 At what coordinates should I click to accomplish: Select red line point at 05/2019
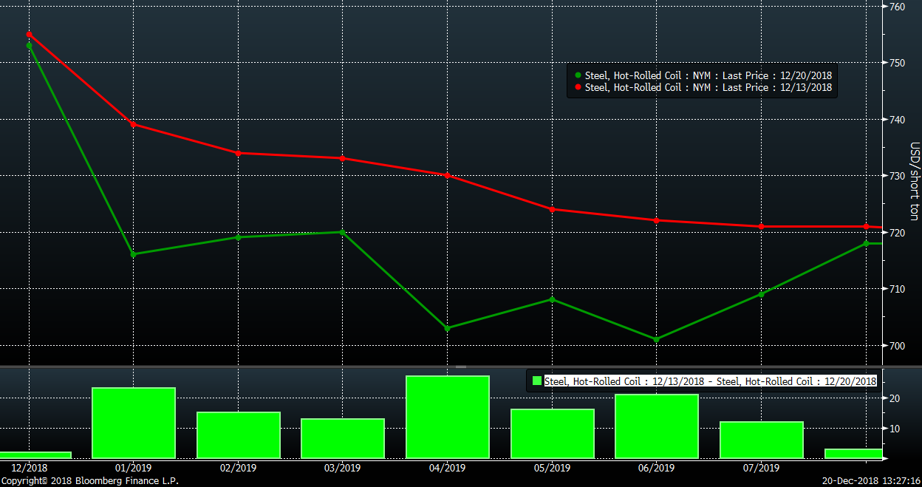point(553,209)
